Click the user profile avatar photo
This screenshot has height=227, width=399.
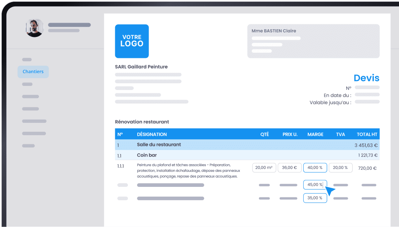[x=35, y=28]
